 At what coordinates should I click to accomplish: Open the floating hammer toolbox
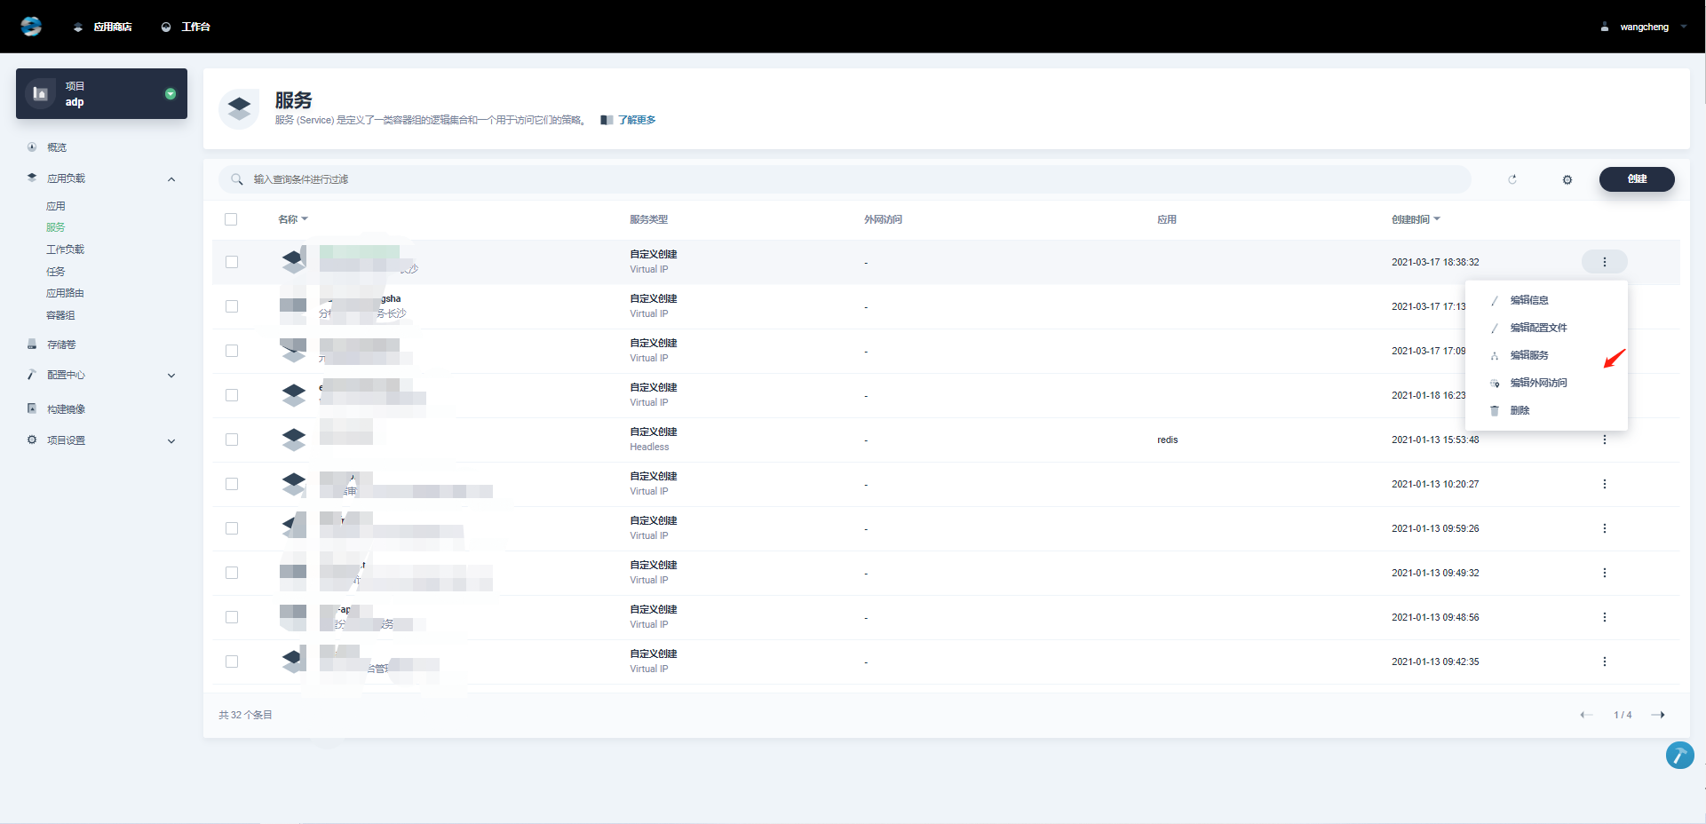(x=1679, y=755)
